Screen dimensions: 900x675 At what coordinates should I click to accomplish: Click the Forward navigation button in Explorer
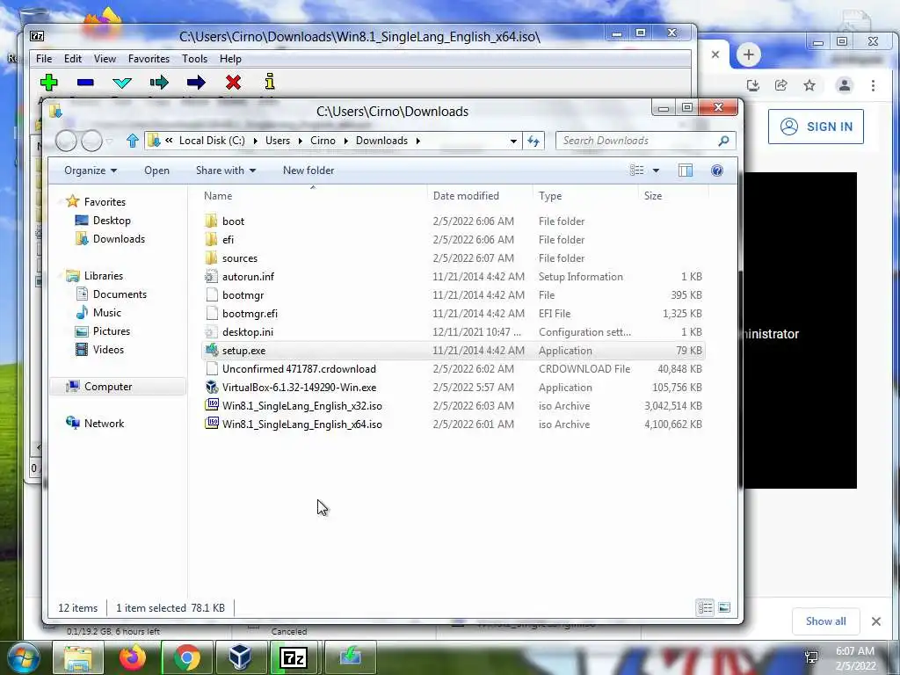click(91, 141)
